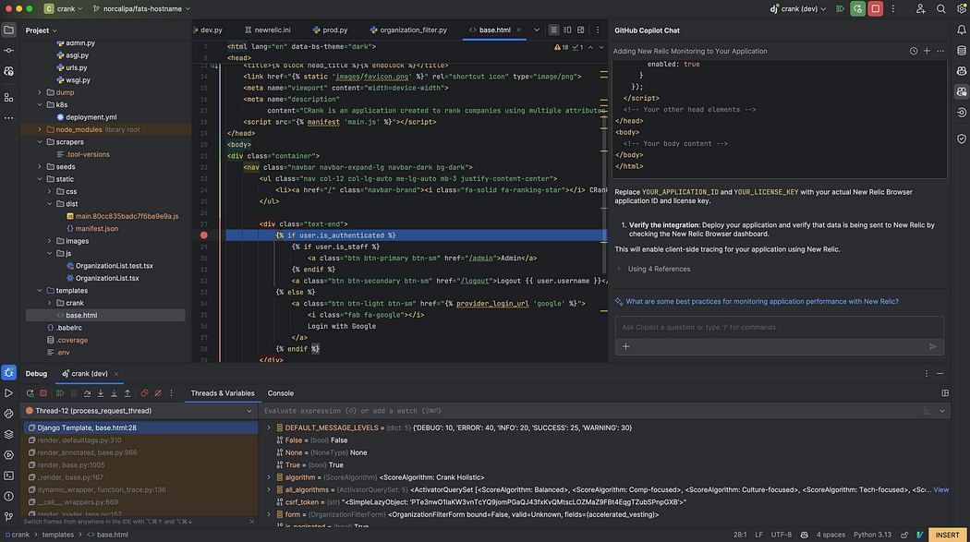Switch editor to preview-only view mode

pos(580,30)
